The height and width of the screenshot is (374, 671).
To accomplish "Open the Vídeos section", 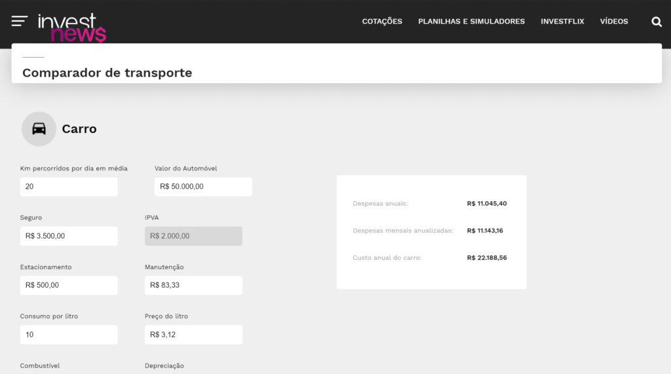I will [614, 22].
